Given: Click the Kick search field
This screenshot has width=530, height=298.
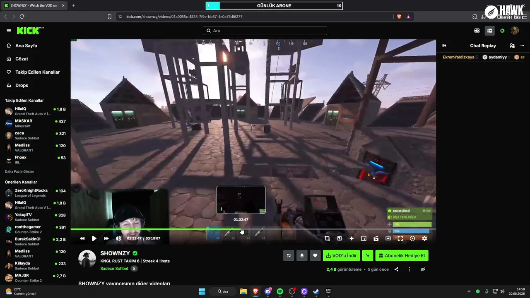Looking at the screenshot, I should coord(265,31).
